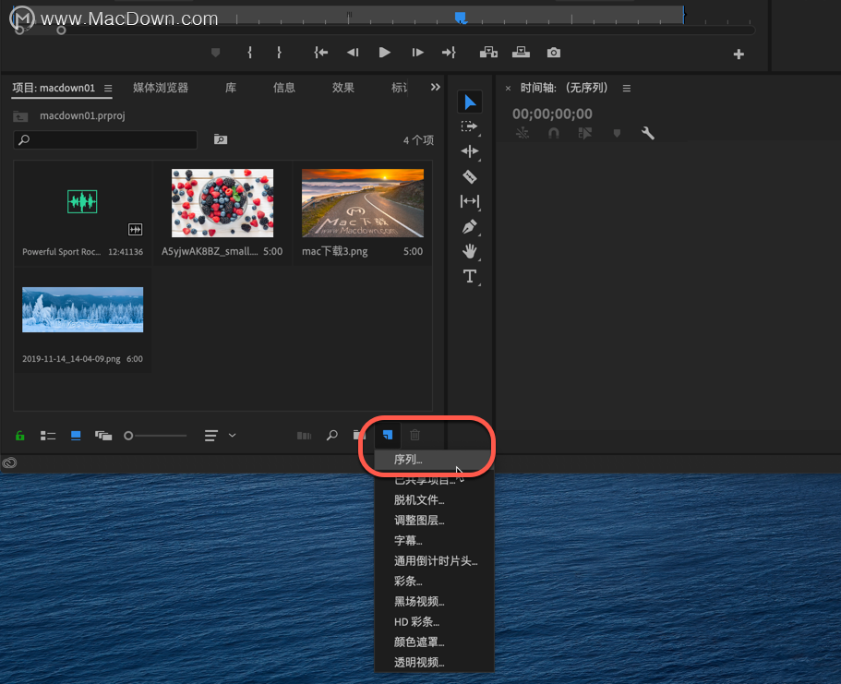Switch to the 库 tab

231,88
